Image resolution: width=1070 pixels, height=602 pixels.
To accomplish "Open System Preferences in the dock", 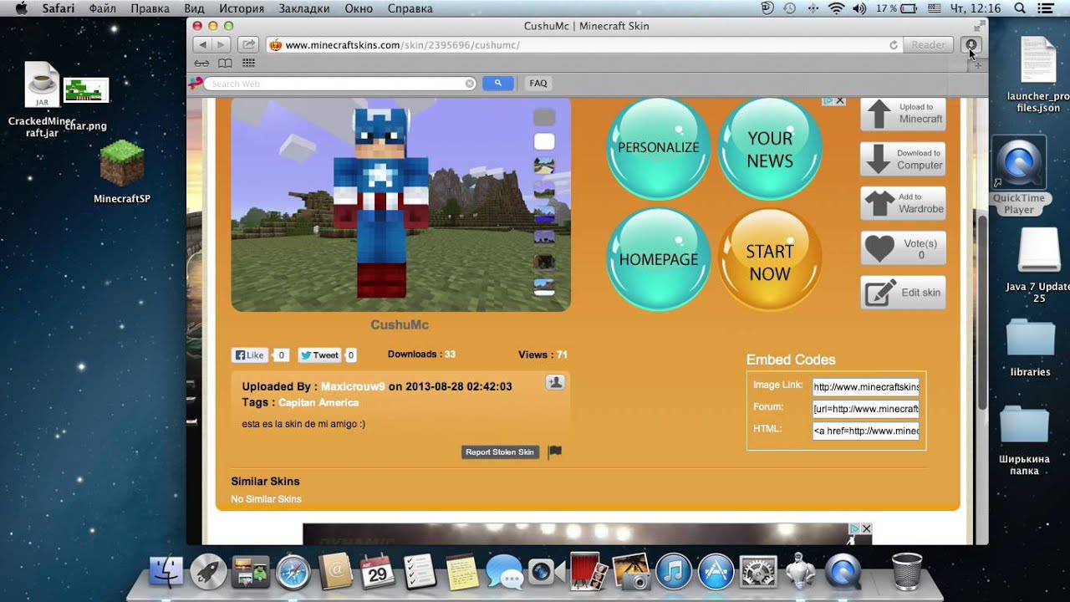I will coord(758,572).
